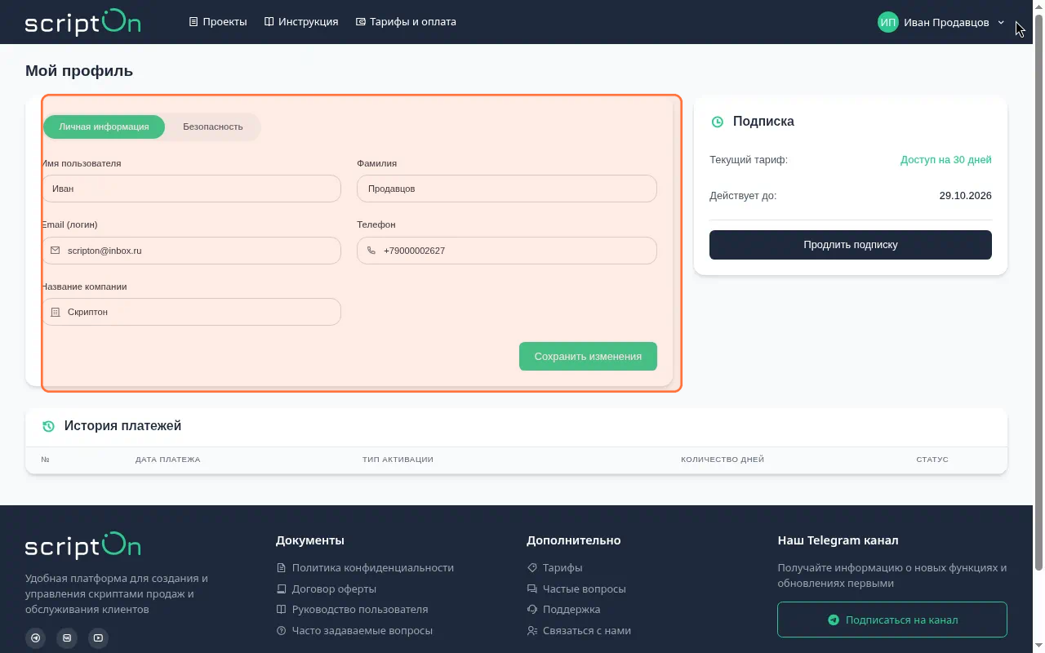Click the headset icon beside Поддержка
This screenshot has height=653, width=1045.
pos(531,610)
